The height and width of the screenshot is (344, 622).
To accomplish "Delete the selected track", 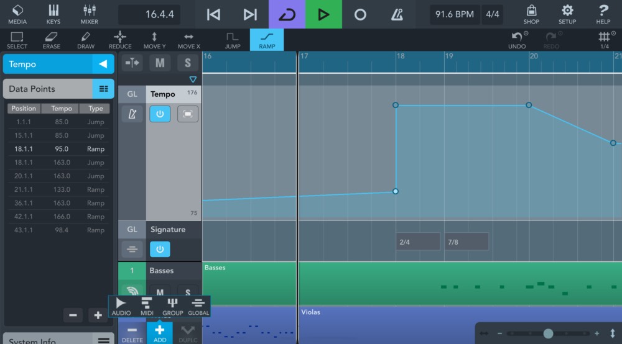I will click(x=132, y=333).
